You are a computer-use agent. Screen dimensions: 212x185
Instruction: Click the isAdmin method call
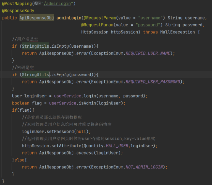pyautogui.click(x=87, y=103)
